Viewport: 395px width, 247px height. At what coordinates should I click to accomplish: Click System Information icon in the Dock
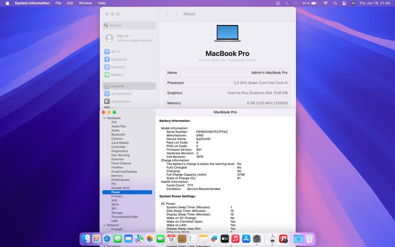point(272,238)
